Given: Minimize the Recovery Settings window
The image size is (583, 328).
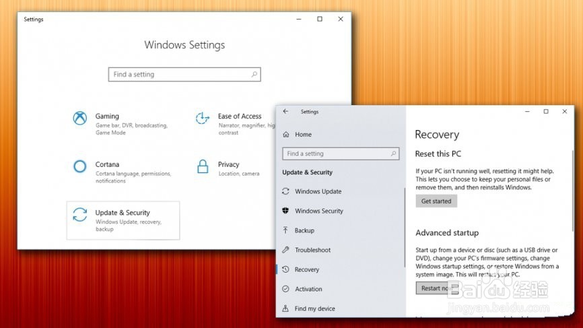Looking at the screenshot, I should pos(527,111).
